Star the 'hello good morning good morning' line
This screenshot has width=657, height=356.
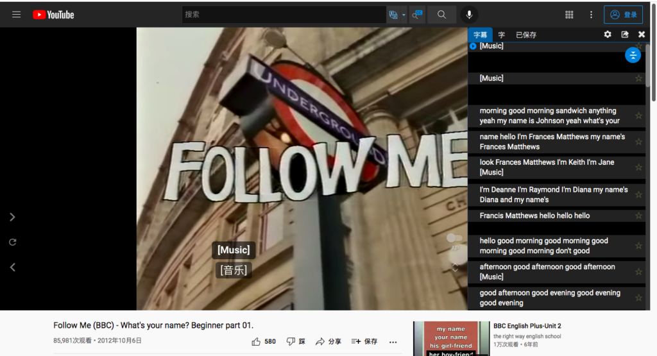pyautogui.click(x=638, y=246)
